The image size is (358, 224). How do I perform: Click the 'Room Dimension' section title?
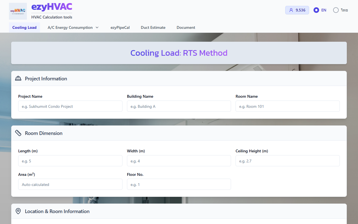point(44,133)
